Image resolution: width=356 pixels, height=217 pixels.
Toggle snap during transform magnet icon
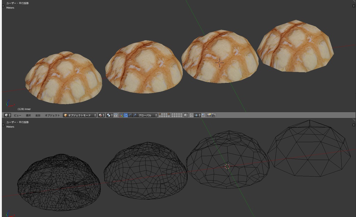click(192, 115)
